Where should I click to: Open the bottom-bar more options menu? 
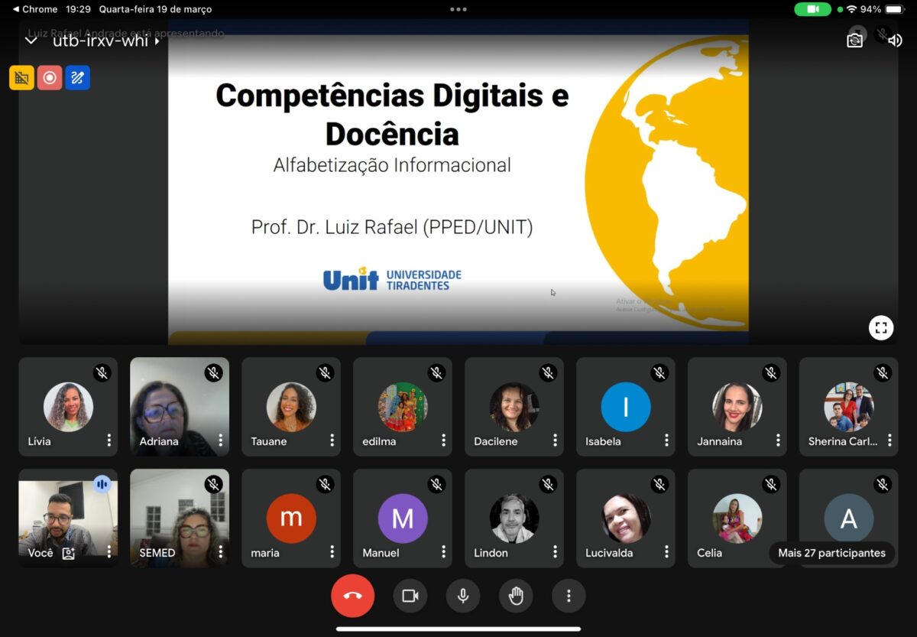click(569, 596)
